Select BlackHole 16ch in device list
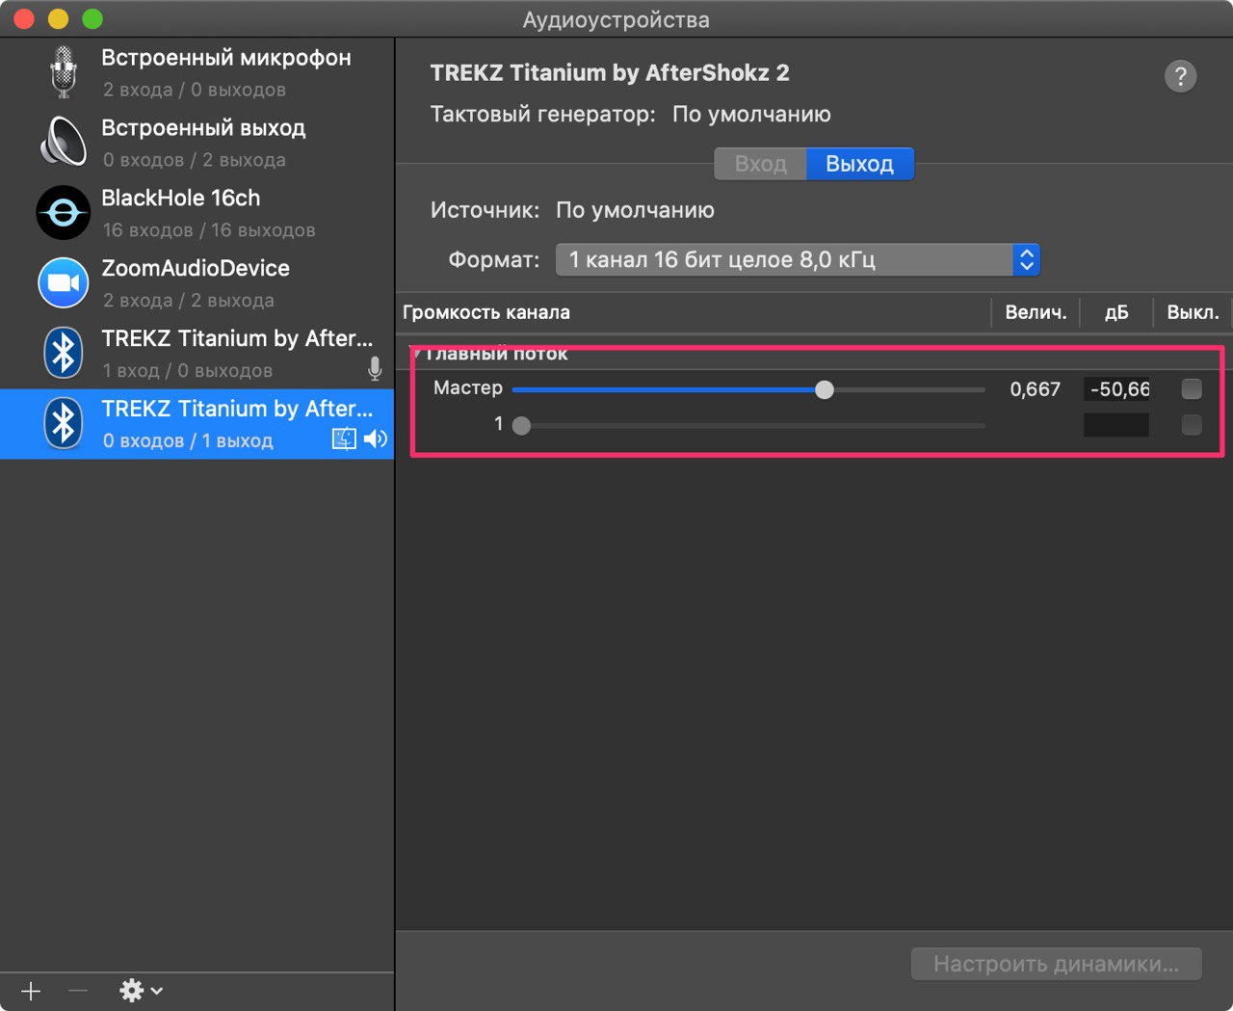 197,213
